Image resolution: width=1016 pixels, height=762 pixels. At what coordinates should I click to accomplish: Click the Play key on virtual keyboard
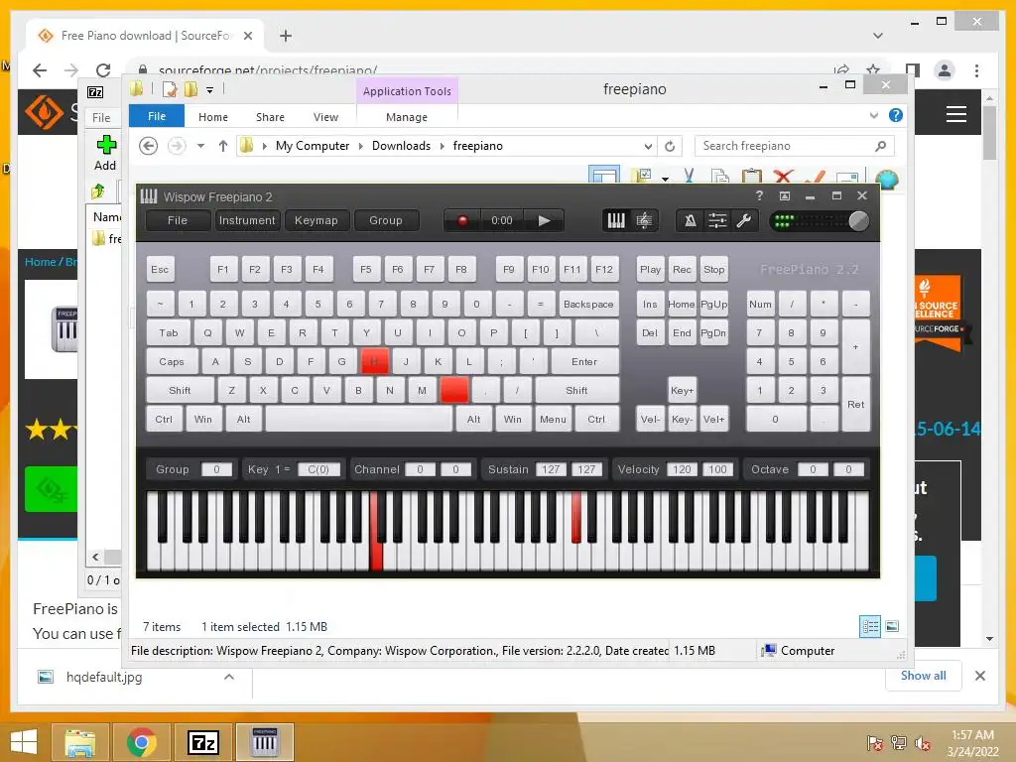650,270
